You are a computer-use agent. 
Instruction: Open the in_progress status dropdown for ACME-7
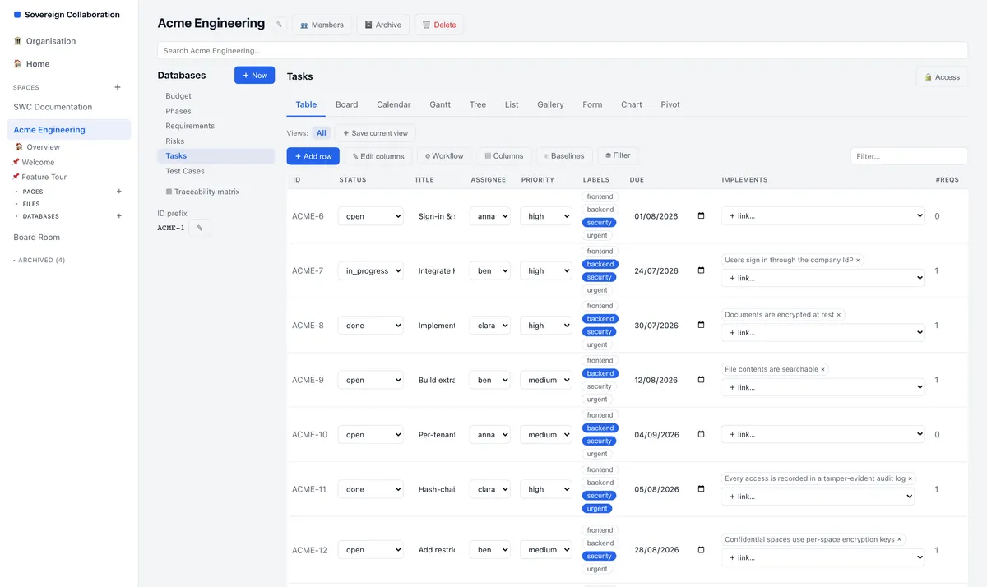point(371,270)
